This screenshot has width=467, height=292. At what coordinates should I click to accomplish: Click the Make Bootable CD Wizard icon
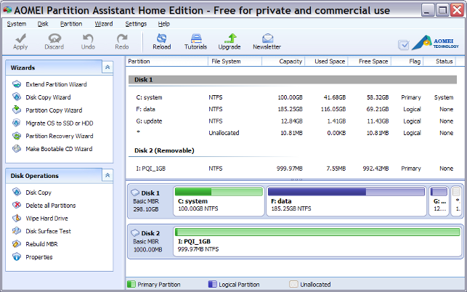point(17,149)
